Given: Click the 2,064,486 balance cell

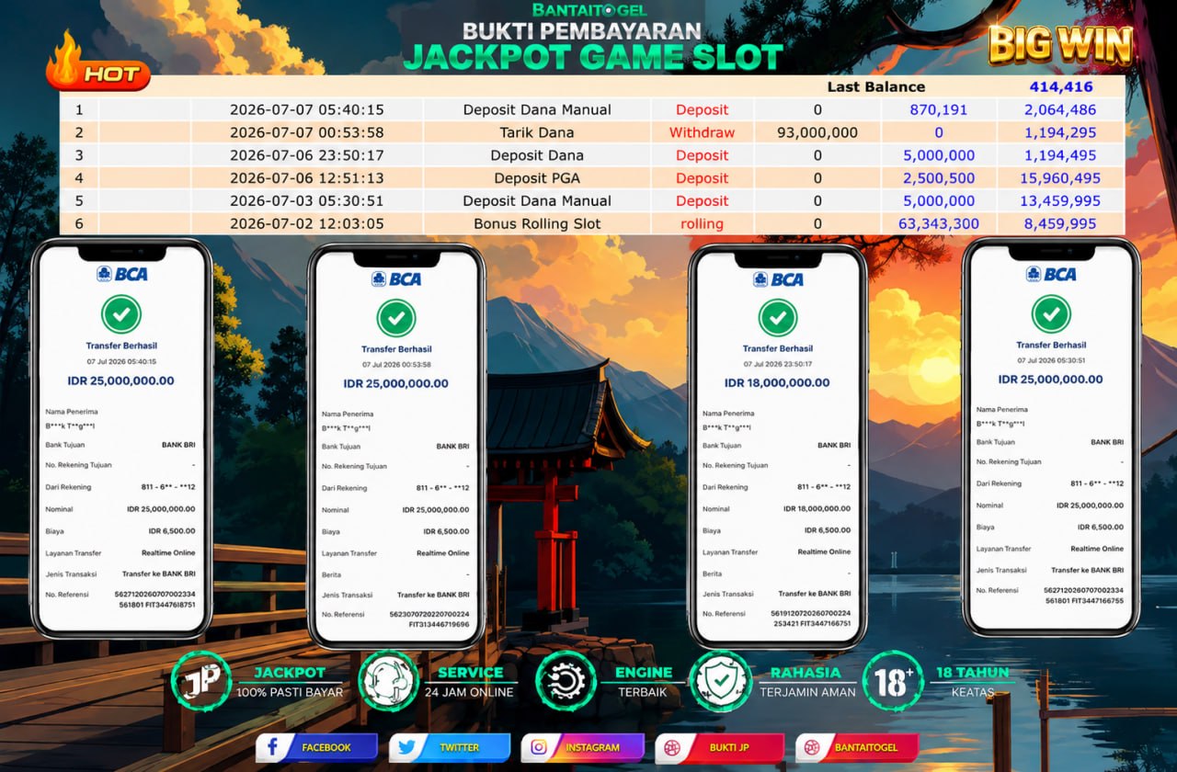Looking at the screenshot, I should click(1061, 109).
